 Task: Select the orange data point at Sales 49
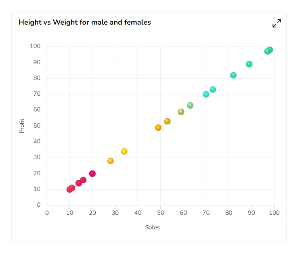[x=158, y=128]
